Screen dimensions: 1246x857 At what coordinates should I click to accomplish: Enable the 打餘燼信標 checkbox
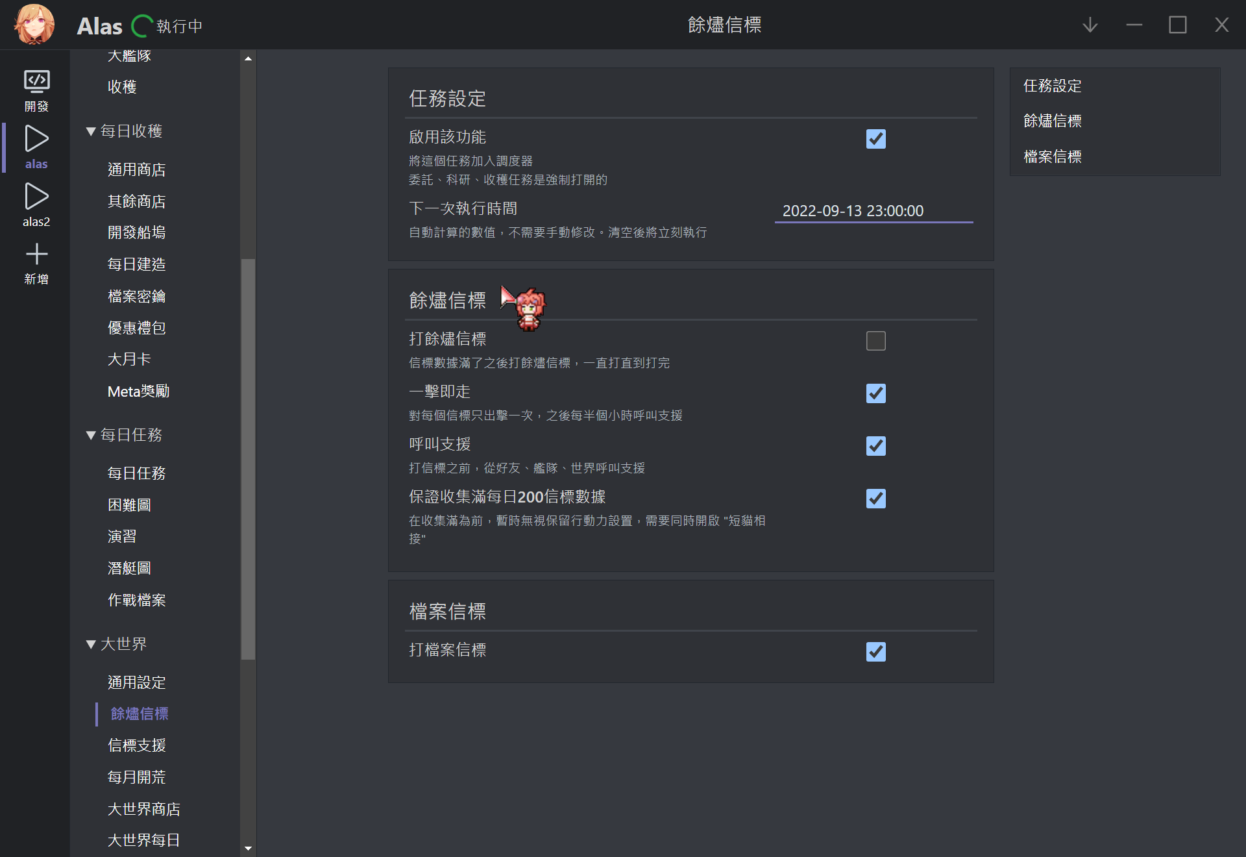click(x=875, y=340)
